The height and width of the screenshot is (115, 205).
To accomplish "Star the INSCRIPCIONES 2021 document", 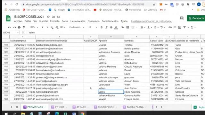I will tap(48, 17).
